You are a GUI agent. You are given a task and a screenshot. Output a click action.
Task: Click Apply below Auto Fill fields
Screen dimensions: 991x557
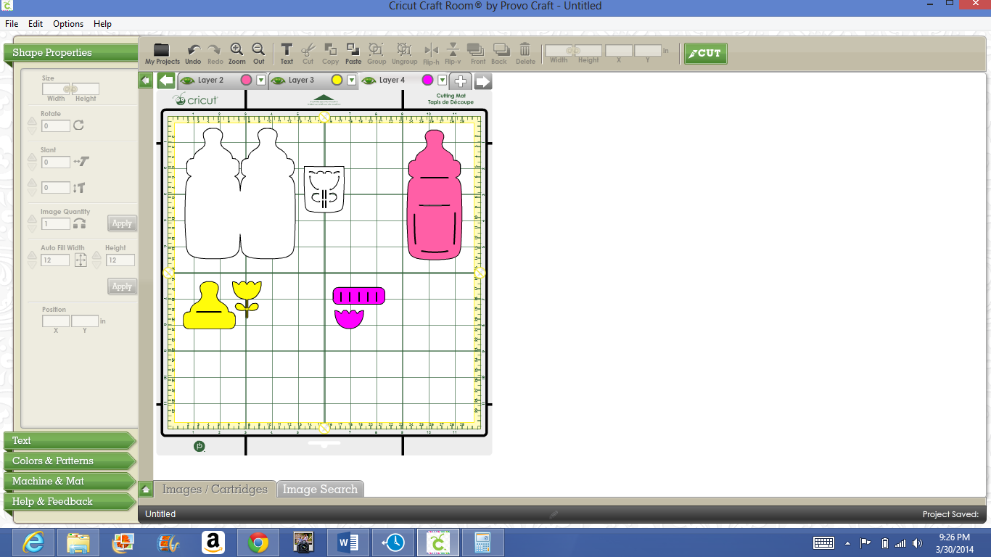(122, 286)
